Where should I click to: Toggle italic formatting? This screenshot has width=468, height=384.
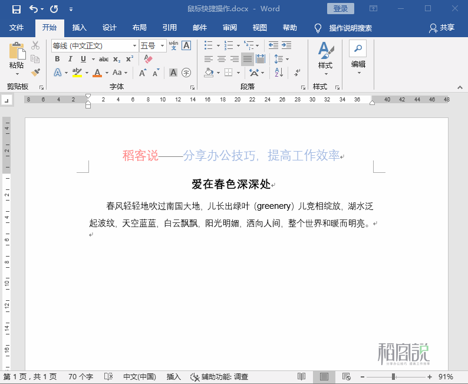(x=70, y=59)
